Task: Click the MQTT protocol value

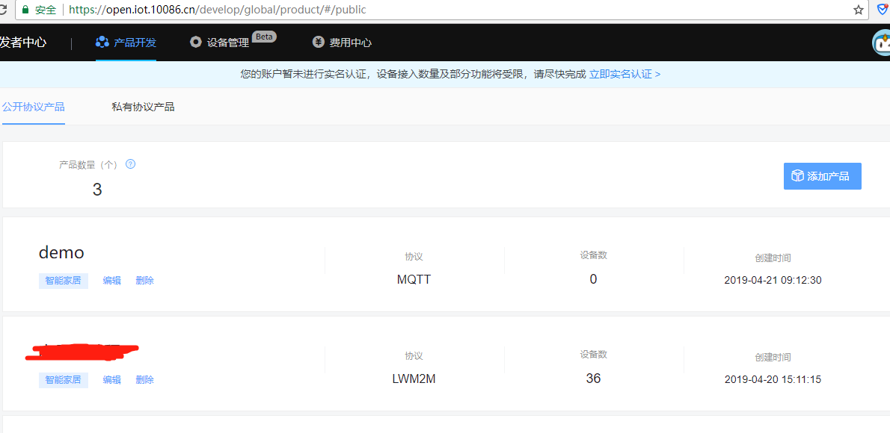Action: [414, 279]
